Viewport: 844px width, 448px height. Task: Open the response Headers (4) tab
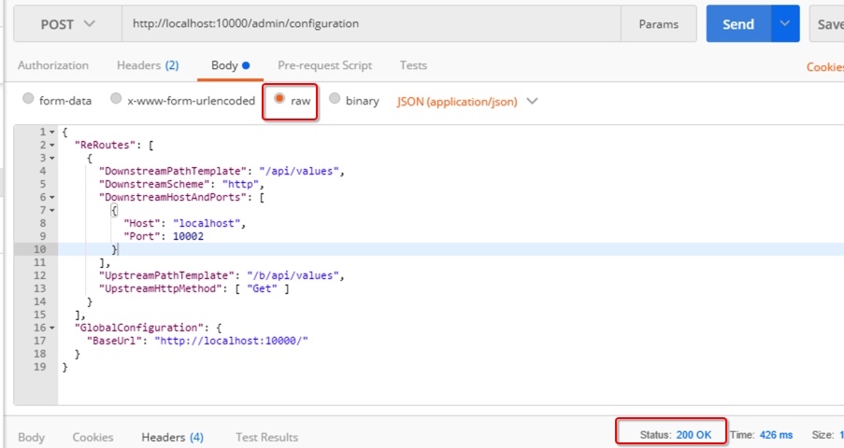172,437
